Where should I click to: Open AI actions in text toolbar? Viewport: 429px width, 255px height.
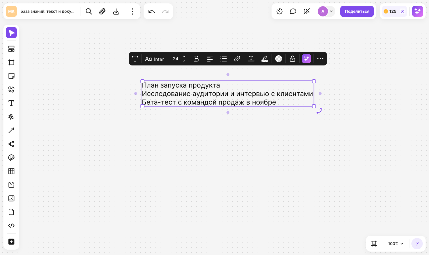click(306, 59)
